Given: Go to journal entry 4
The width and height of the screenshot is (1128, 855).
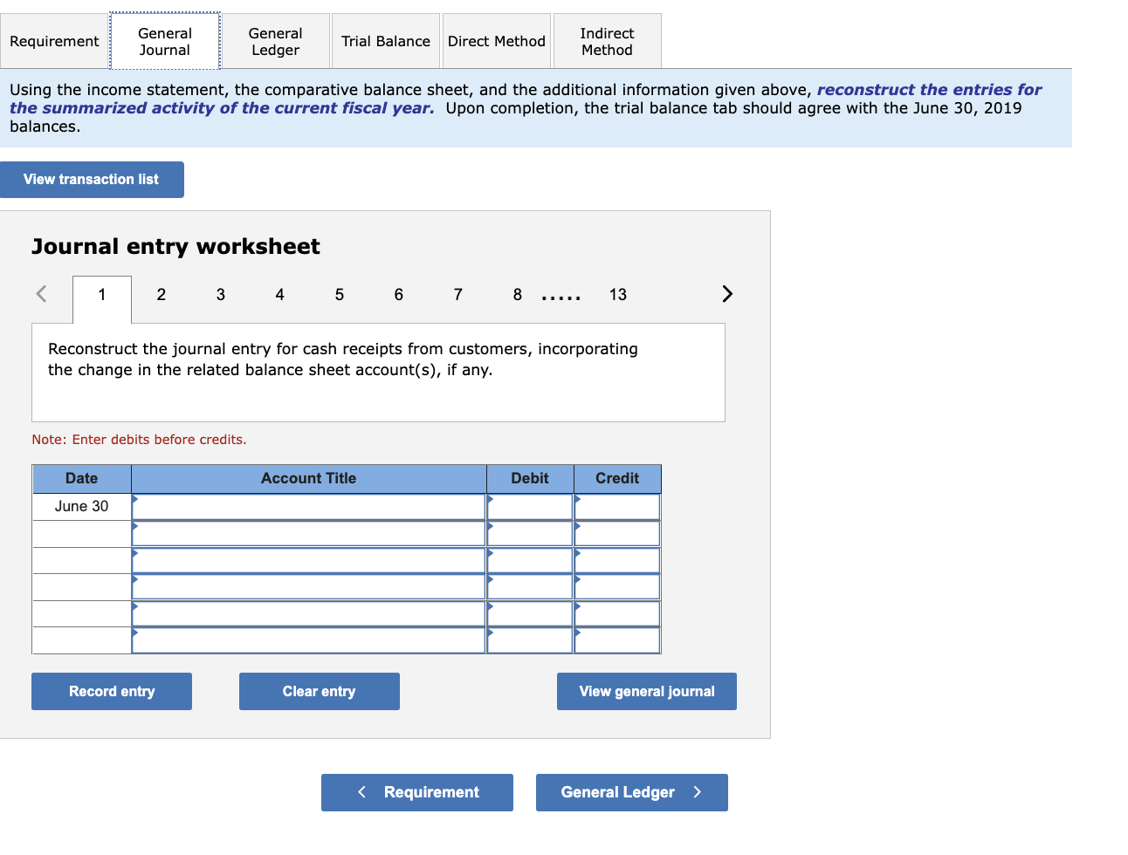Looking at the screenshot, I should tap(280, 295).
